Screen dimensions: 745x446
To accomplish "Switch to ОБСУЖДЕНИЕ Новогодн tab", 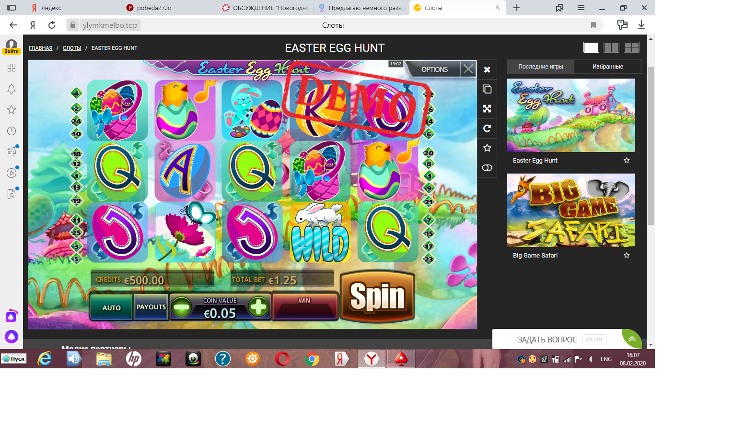I will coord(266,8).
